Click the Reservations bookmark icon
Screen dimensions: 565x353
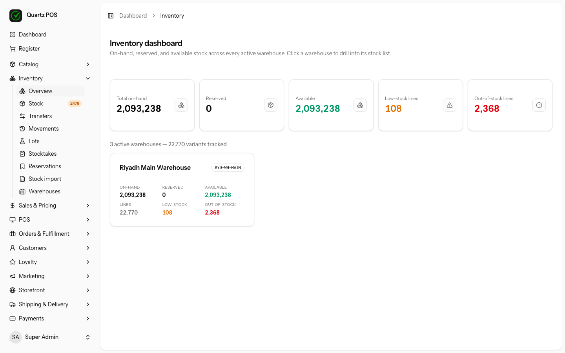tap(22, 166)
